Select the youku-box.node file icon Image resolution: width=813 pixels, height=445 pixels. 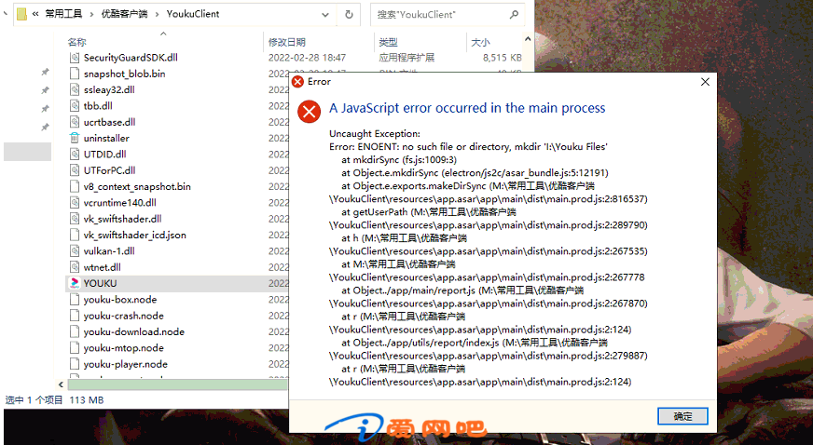(x=75, y=300)
